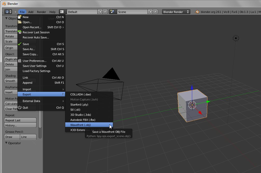Select Recover Last Session

41,32
